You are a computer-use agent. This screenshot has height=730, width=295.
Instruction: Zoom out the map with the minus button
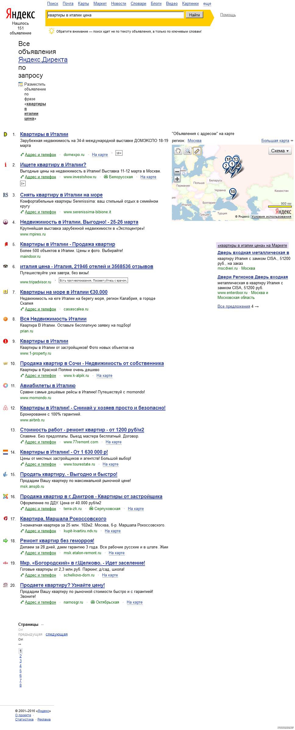[177, 172]
